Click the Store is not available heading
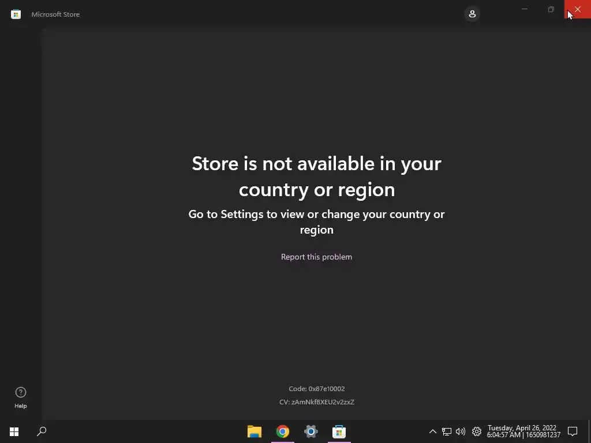This screenshot has height=443, width=591. [317, 177]
